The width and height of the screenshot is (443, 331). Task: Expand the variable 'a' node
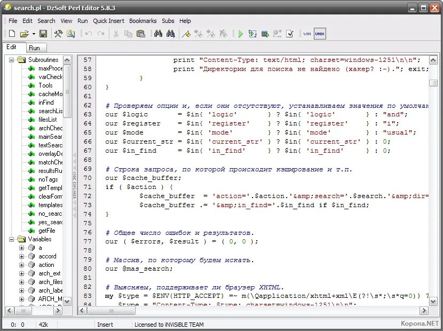click(x=21, y=248)
